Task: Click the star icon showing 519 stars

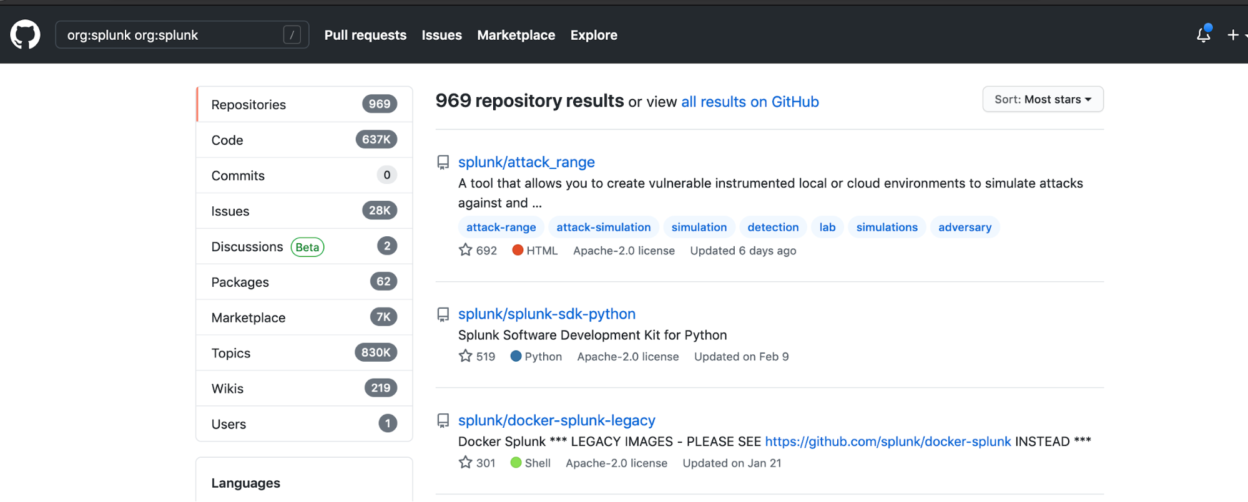Action: [x=466, y=356]
